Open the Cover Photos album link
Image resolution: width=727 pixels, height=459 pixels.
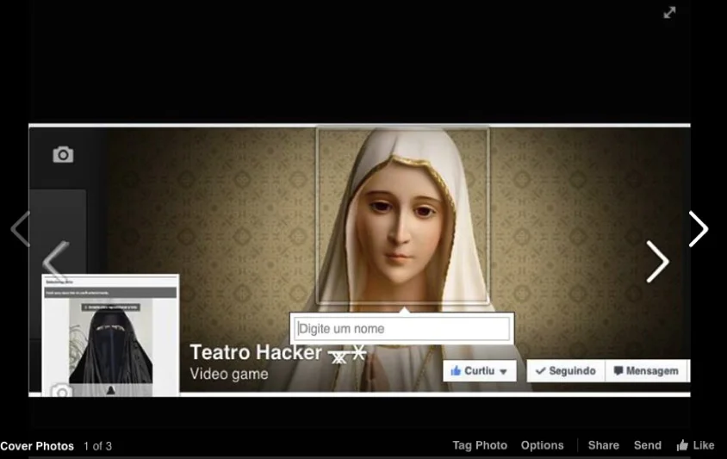[37, 446]
